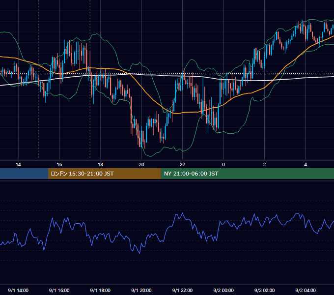Click the 22 hour label on price chart
The image size is (334, 295).
coord(182,165)
